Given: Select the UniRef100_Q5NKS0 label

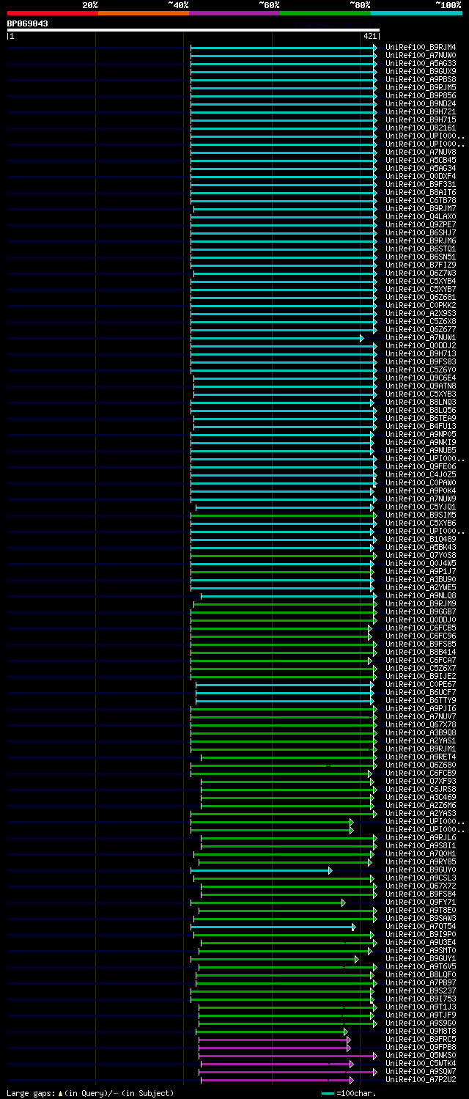Looking at the screenshot, I should [x=421, y=1055].
